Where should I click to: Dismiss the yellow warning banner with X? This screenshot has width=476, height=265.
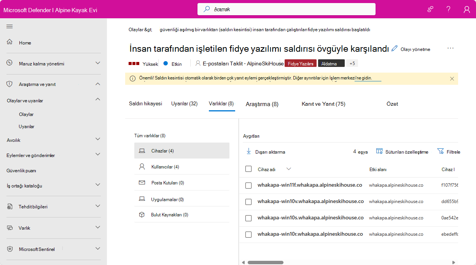tap(452, 78)
